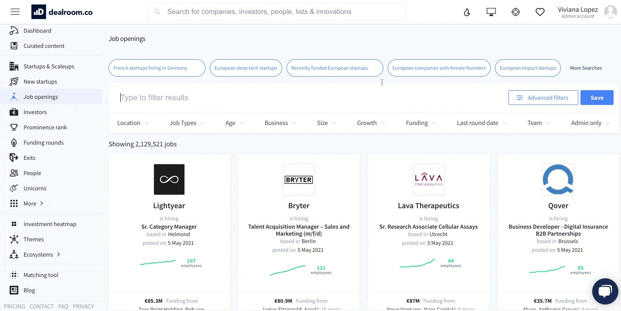Viewport: 621px width, 311px height.
Task: Open the monitor display icon
Action: point(491,12)
